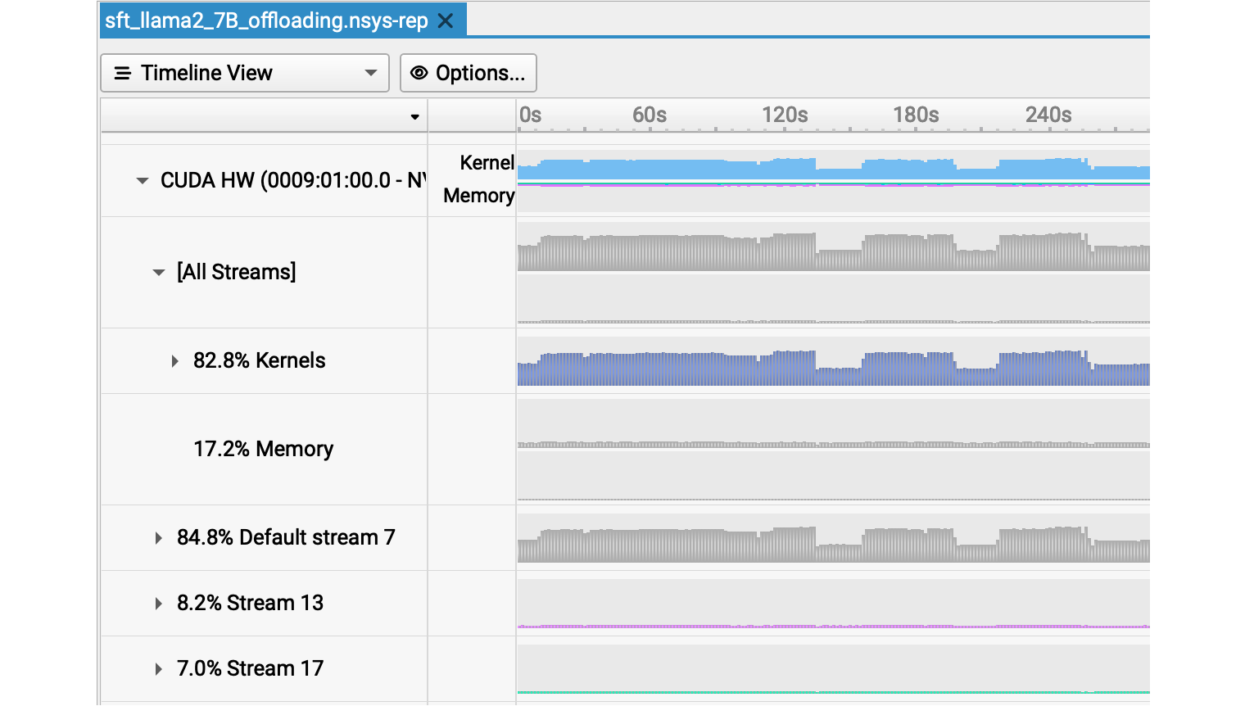Expand the 7.0% Stream 17 row
1254x706 pixels.
(158, 668)
